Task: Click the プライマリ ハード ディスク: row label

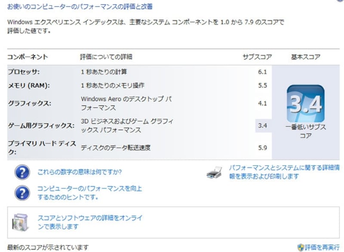Action: pyautogui.click(x=42, y=148)
